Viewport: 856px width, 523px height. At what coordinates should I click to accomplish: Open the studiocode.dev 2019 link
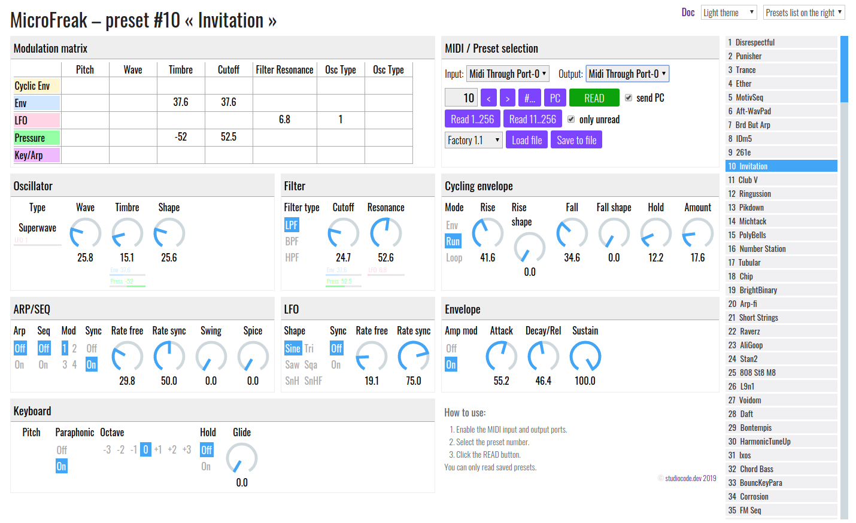pos(691,478)
